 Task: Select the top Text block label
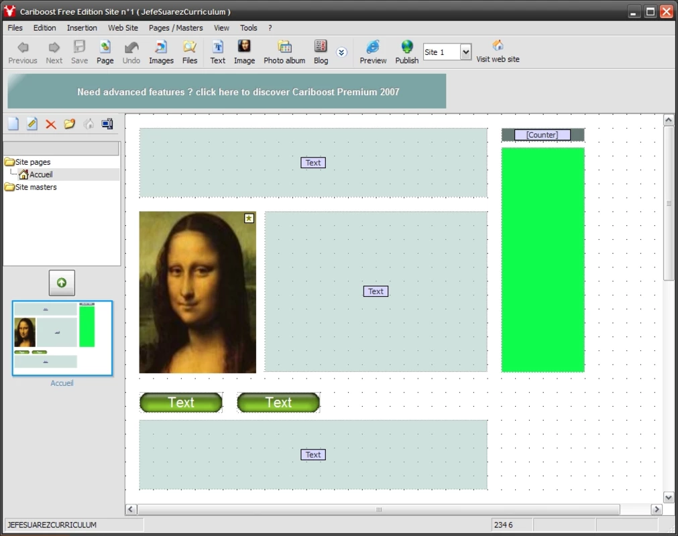pos(313,163)
